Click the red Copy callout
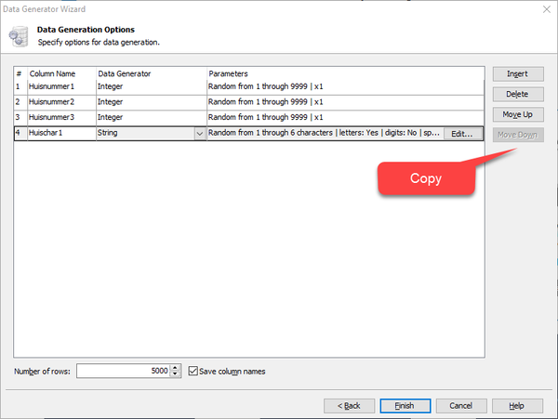Screen dimensions: 558x419 [426, 177]
